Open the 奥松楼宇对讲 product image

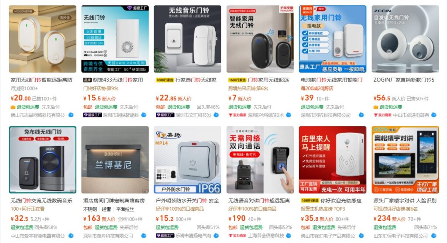click(405, 160)
